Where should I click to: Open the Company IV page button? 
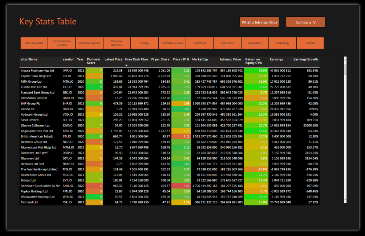pos(305,22)
